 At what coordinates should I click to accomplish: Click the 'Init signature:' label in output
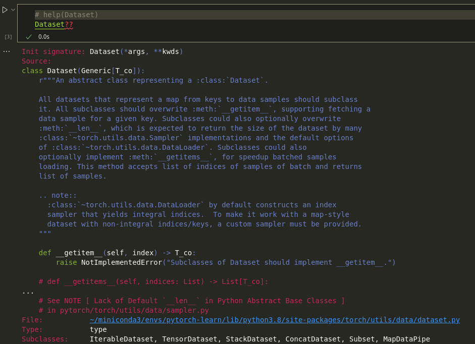coord(53,51)
